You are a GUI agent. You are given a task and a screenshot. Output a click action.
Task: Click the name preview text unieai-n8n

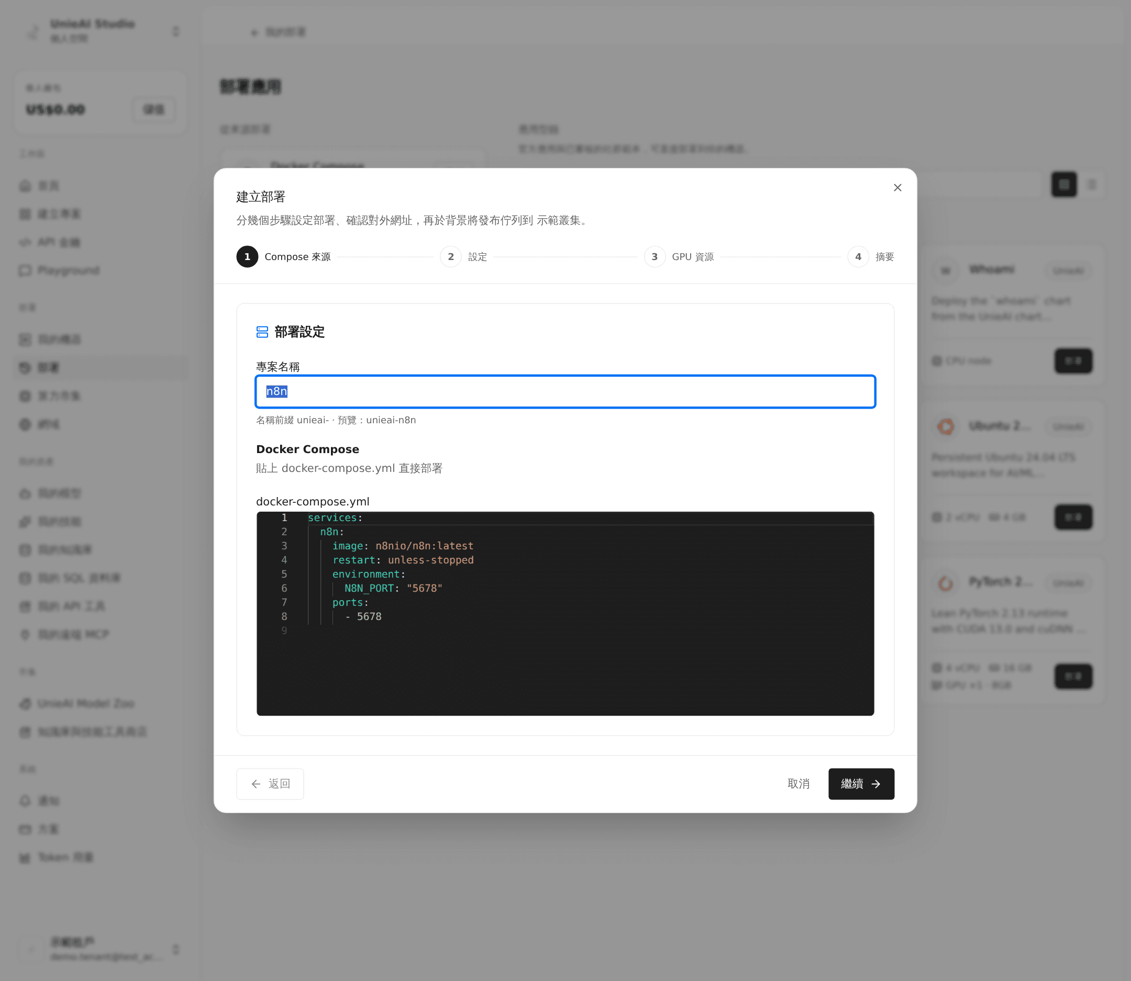click(391, 421)
